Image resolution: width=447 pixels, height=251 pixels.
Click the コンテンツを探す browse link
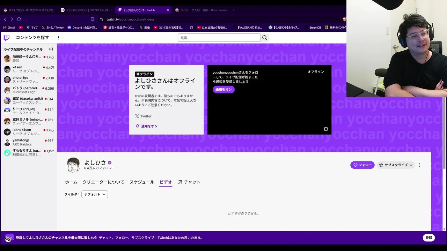32,38
